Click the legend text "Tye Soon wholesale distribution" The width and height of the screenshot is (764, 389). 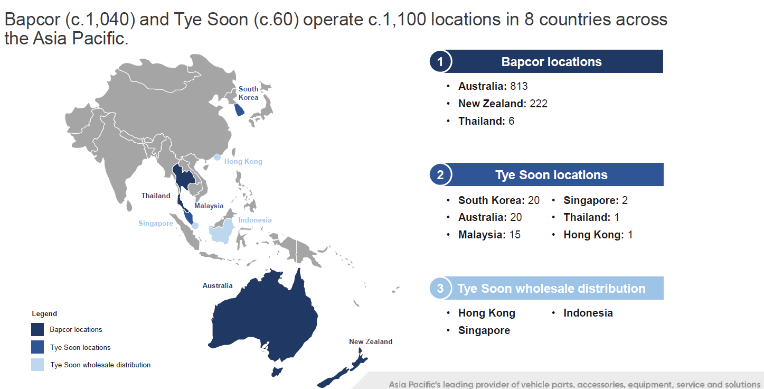pyautogui.click(x=100, y=365)
